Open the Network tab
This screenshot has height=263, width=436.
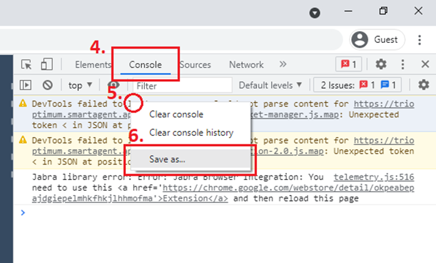[x=246, y=65]
